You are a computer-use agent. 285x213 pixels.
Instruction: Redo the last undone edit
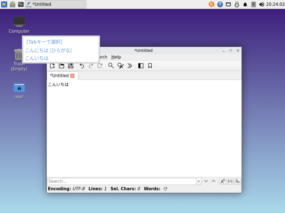[x=91, y=66]
